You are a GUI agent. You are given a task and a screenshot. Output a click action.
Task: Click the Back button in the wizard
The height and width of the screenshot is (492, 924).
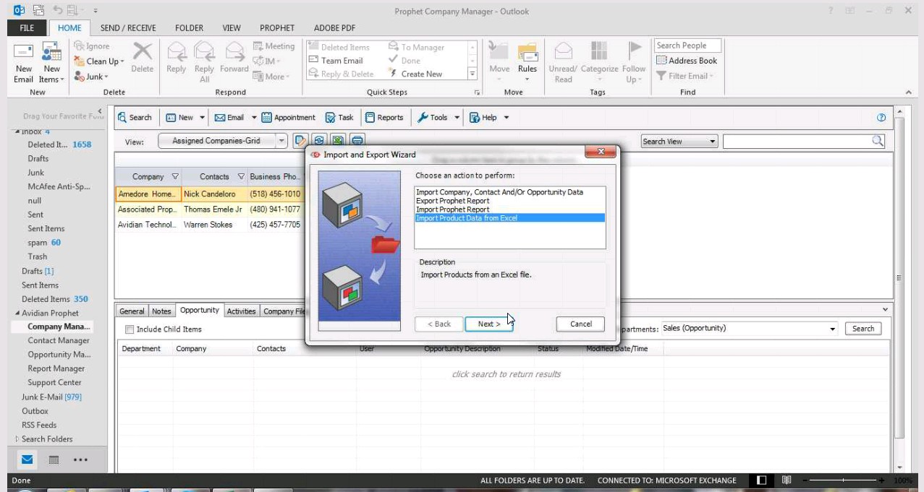pyautogui.click(x=439, y=324)
